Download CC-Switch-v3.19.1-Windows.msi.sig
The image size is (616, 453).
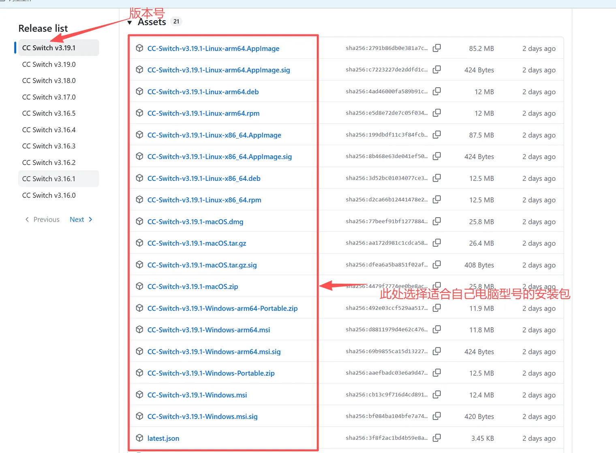click(x=202, y=416)
